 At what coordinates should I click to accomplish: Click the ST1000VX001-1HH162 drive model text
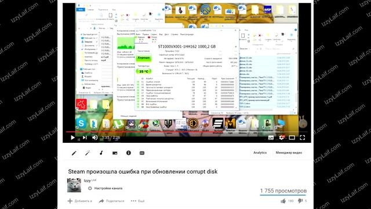coord(187,46)
